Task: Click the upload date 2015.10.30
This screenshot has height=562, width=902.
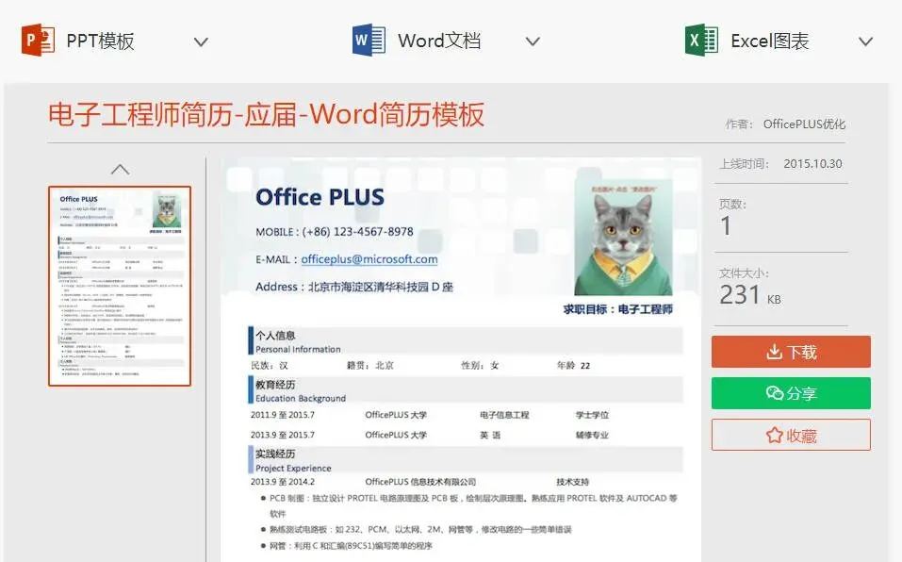Action: 812,164
